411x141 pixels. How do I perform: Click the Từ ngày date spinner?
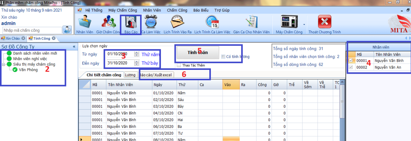coord(137,54)
